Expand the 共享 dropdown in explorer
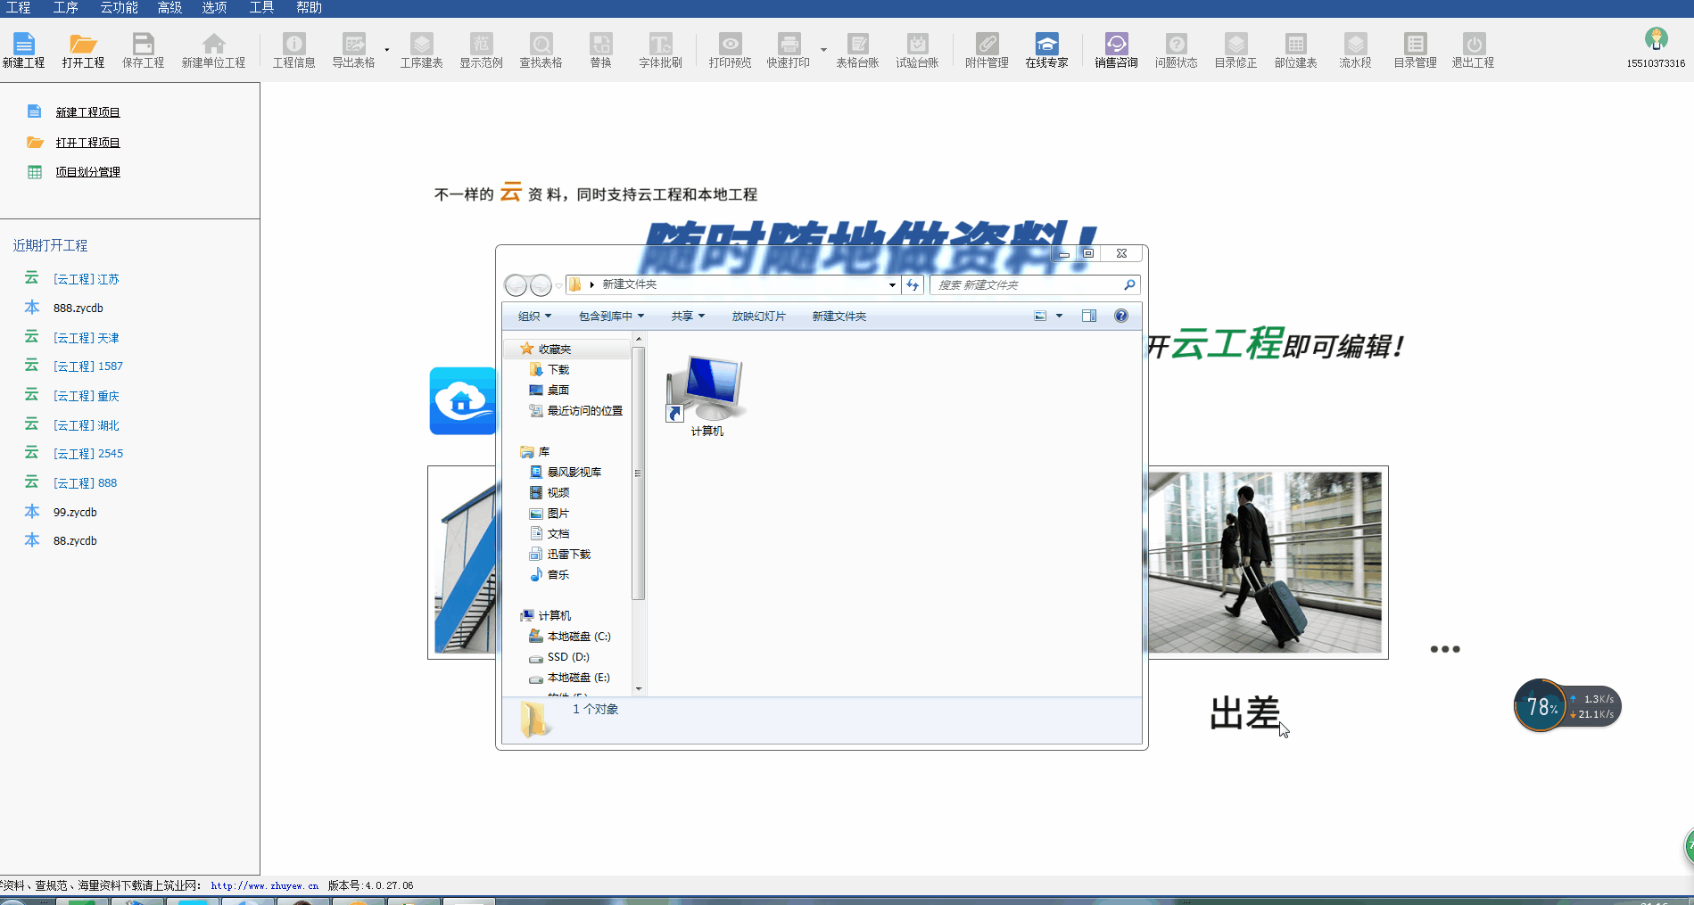The width and height of the screenshot is (1694, 905). tap(688, 317)
